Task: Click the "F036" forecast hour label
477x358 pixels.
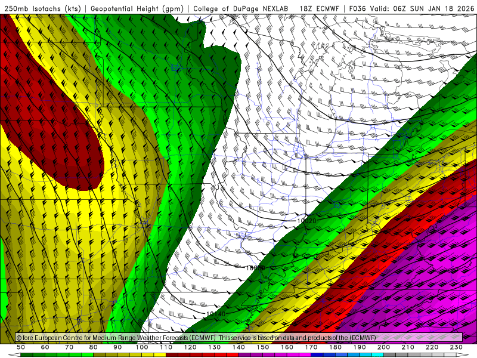Action: (x=357, y=8)
